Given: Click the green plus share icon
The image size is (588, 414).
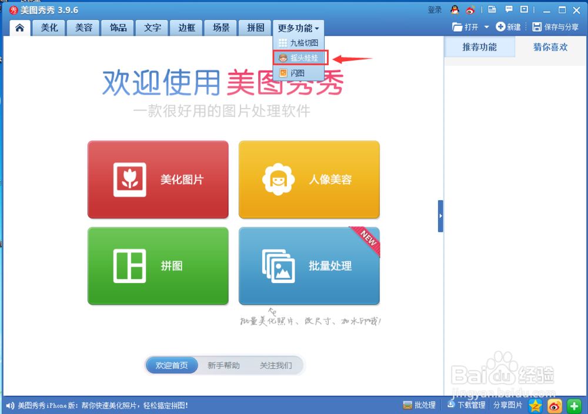Looking at the screenshot, I should [x=574, y=406].
